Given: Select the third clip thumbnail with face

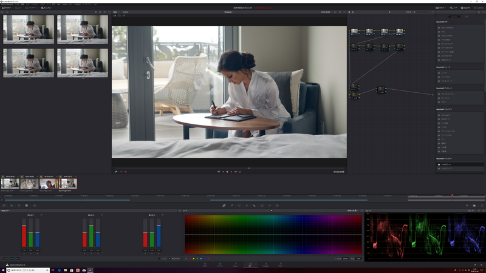Looking at the screenshot, I should coord(48,184).
